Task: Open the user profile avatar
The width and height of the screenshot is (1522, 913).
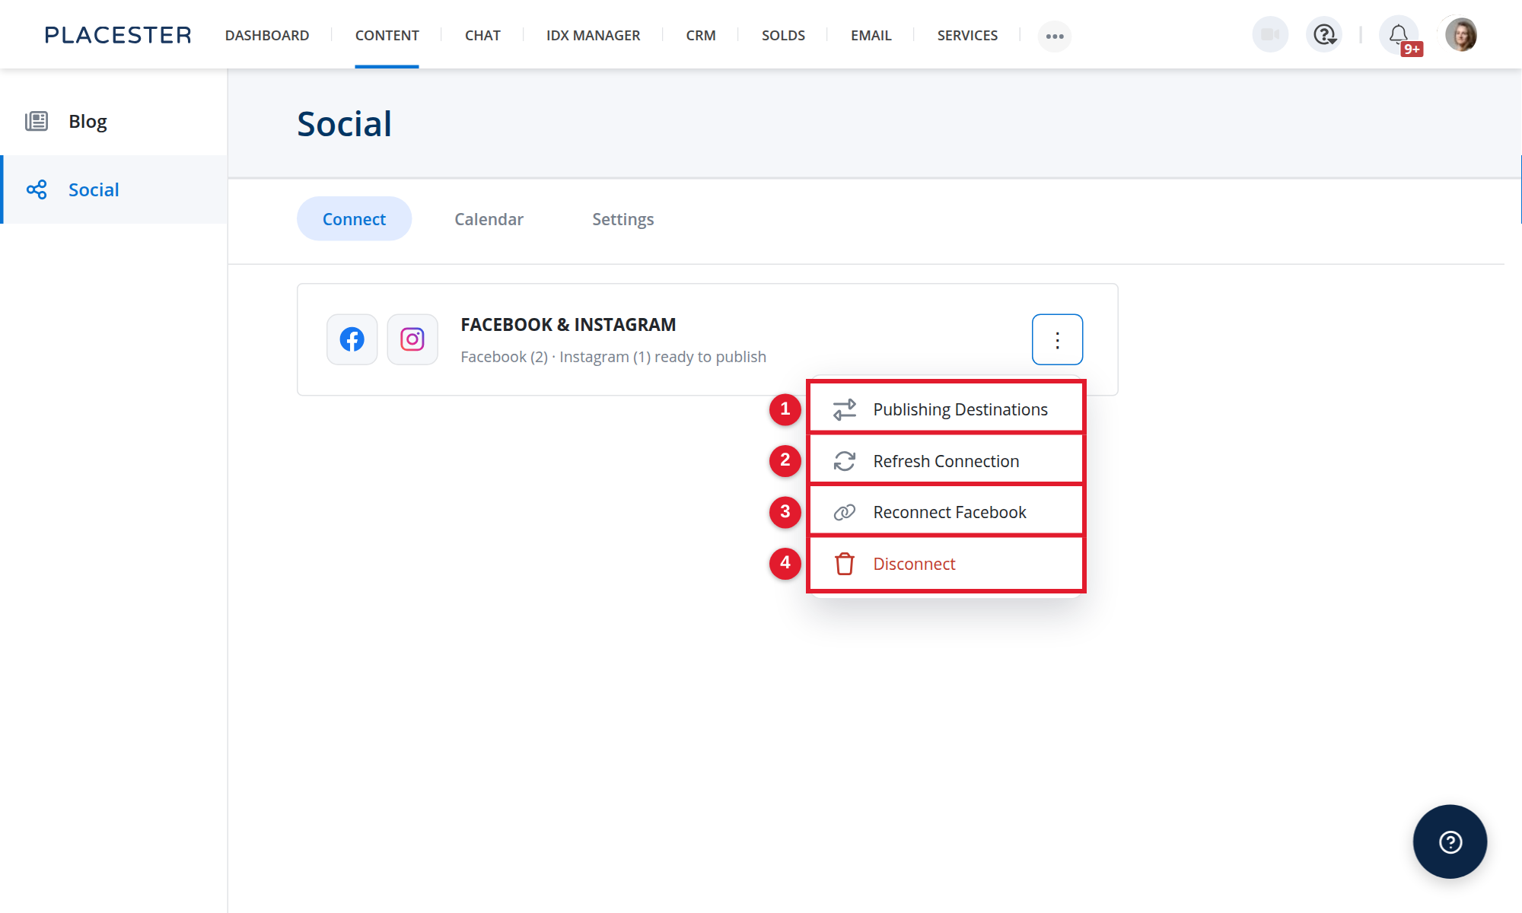Action: pyautogui.click(x=1461, y=35)
